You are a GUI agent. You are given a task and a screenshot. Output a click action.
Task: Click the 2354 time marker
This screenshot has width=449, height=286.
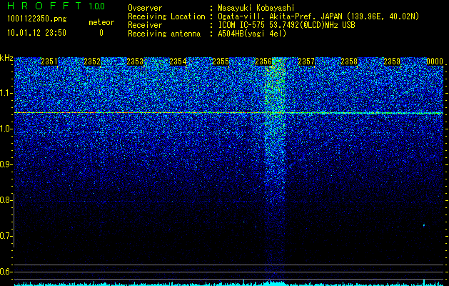178,61
